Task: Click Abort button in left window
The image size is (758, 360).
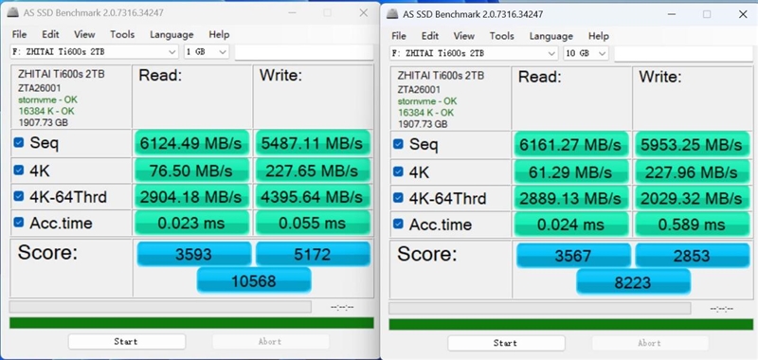Action: pos(271,341)
